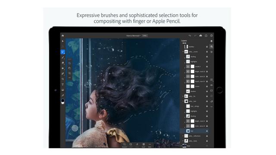Screen dimensions: 276x155
Task: Select the Base layer thumbnail
Action: [184, 146]
